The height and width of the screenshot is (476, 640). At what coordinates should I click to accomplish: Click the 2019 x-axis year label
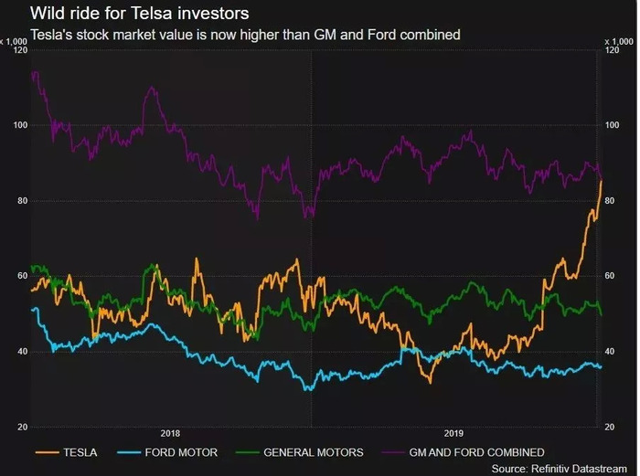point(453,433)
